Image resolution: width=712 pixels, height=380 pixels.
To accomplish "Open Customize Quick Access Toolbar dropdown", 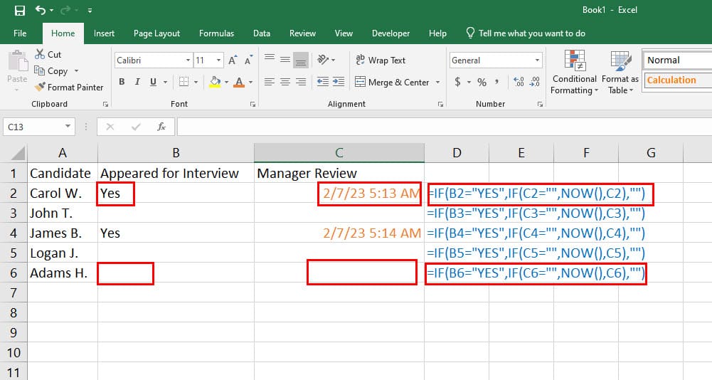I will [90, 11].
